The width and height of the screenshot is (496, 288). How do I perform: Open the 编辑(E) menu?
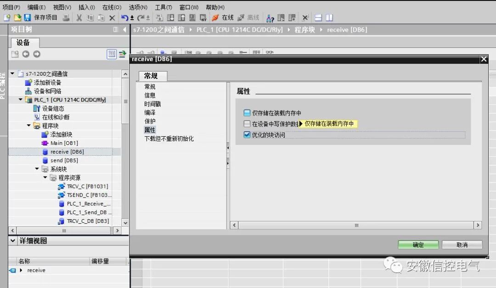(x=36, y=7)
